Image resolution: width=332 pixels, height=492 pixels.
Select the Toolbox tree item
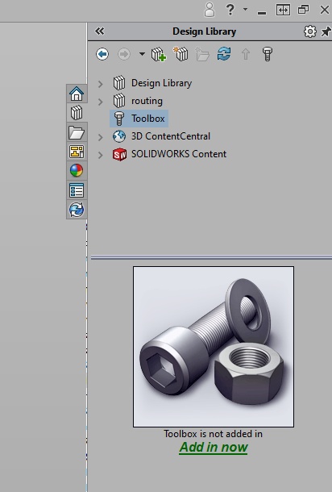(x=139, y=119)
